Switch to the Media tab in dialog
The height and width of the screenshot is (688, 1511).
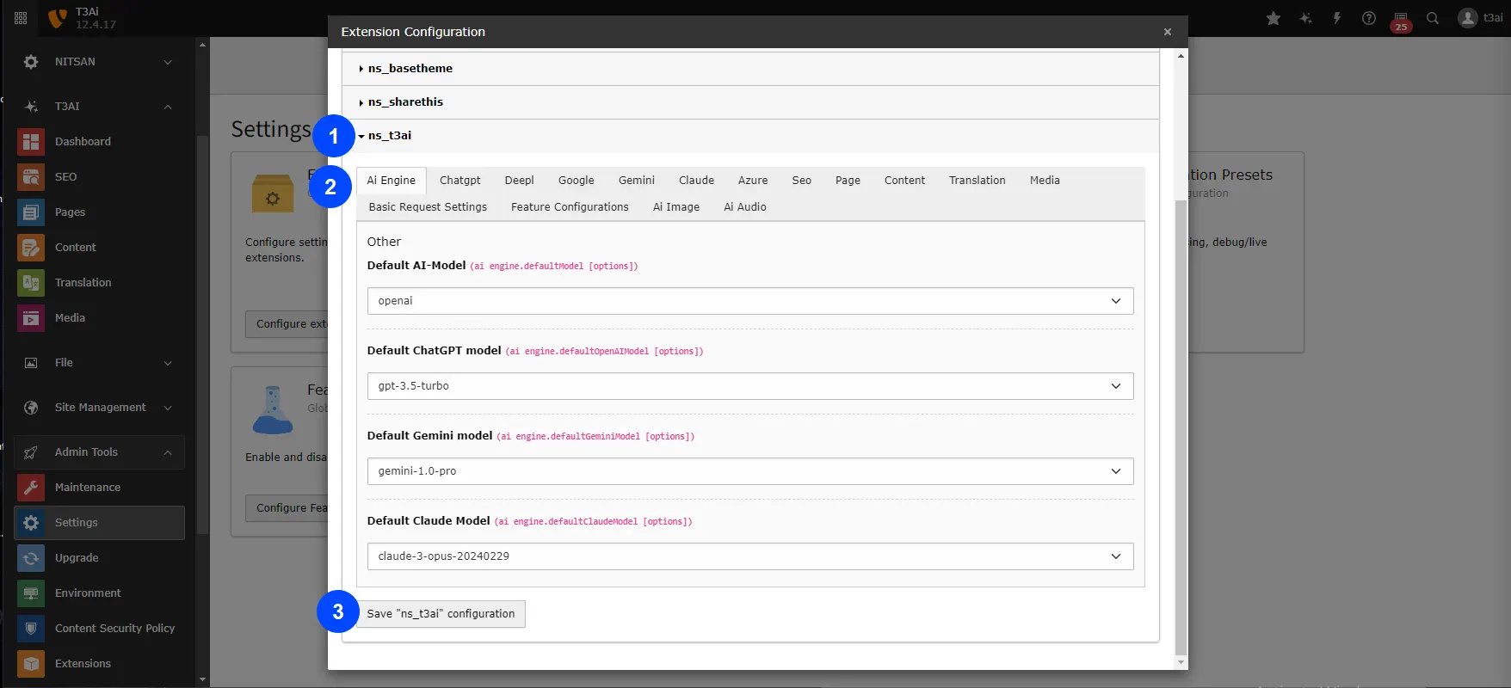[x=1045, y=181]
